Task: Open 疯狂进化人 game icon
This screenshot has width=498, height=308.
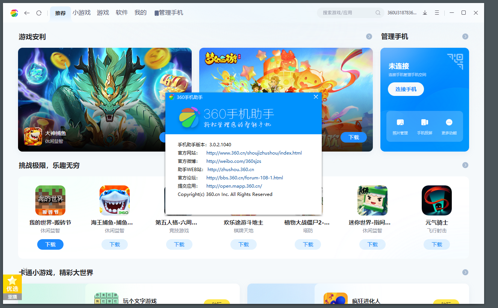Action: (336, 298)
